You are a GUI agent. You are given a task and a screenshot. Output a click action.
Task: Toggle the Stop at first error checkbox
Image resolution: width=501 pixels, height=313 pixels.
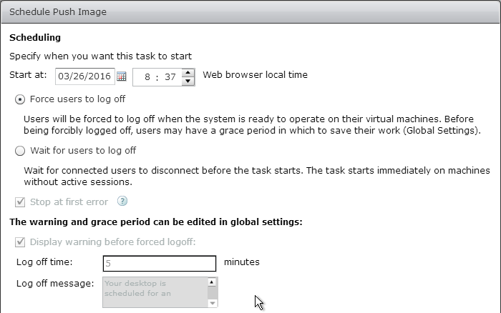click(x=20, y=202)
